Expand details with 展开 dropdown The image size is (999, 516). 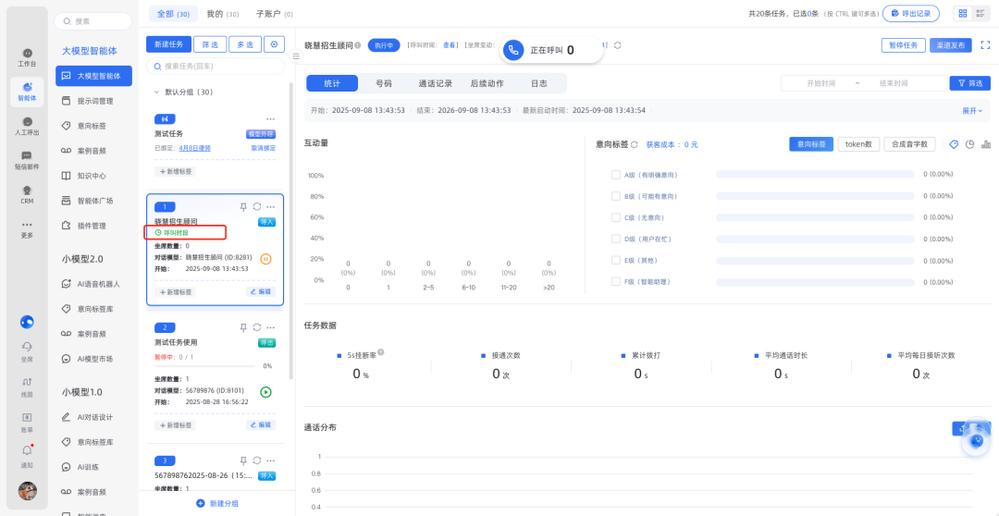(972, 110)
